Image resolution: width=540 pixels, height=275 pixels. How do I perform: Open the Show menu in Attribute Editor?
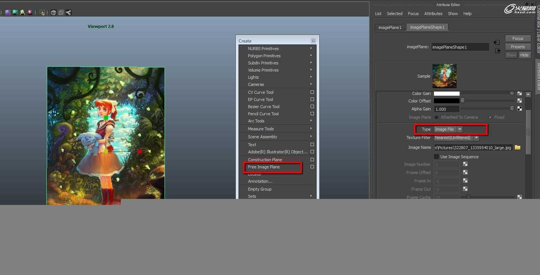click(453, 14)
